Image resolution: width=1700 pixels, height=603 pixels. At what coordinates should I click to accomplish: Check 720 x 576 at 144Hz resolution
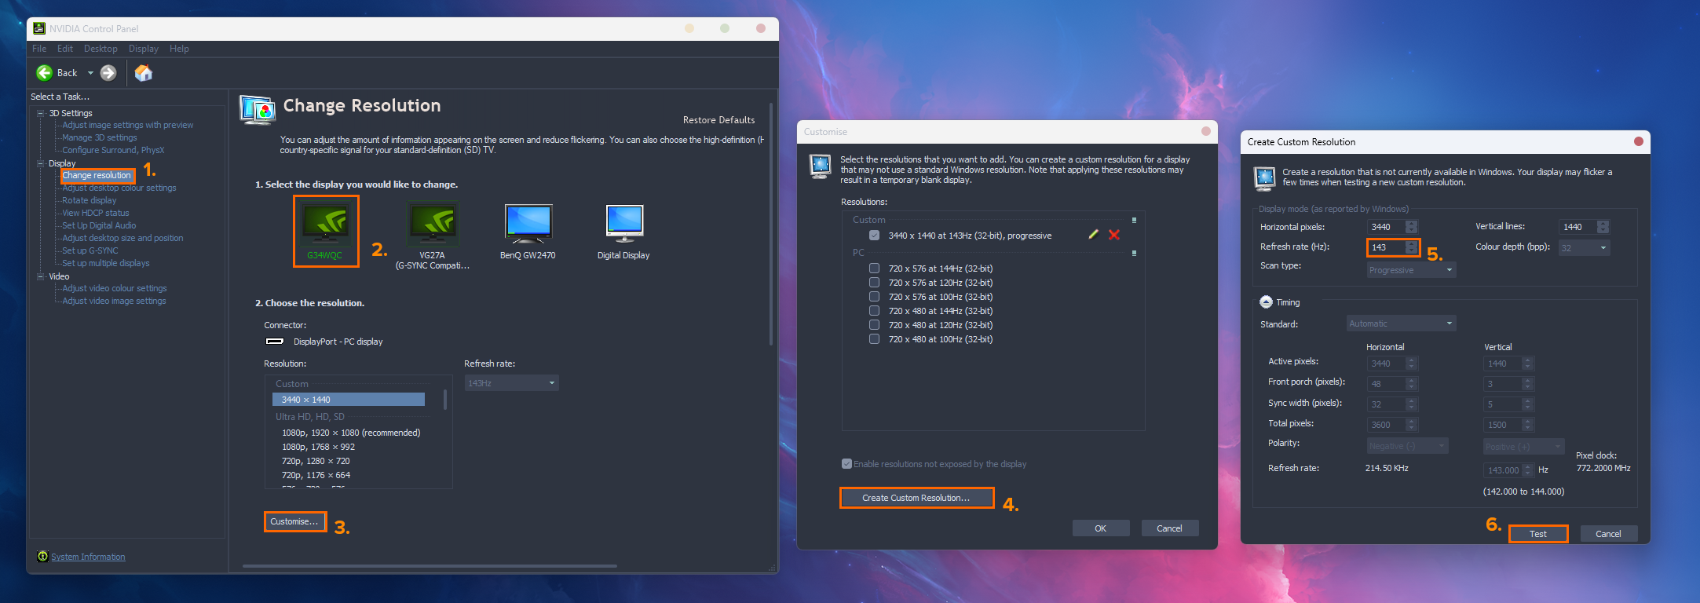tap(874, 269)
